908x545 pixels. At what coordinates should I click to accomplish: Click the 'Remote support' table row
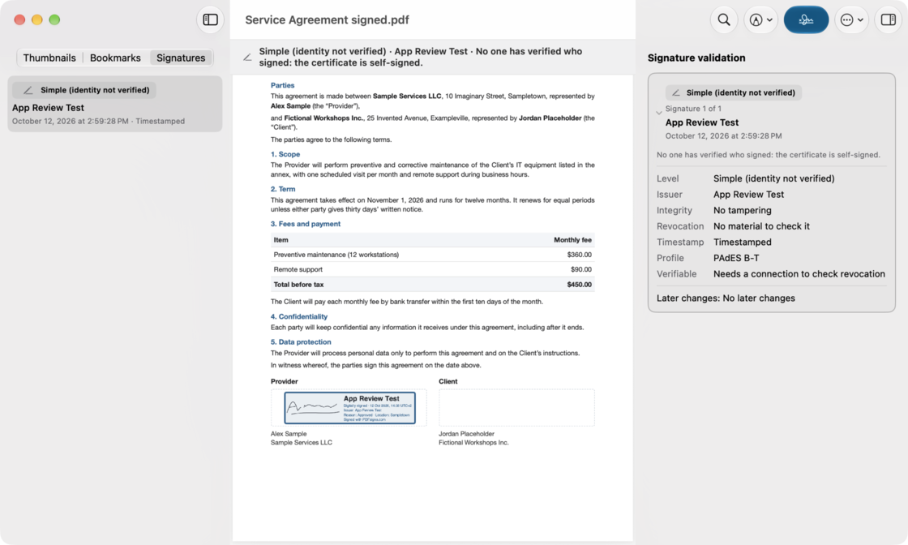click(433, 269)
